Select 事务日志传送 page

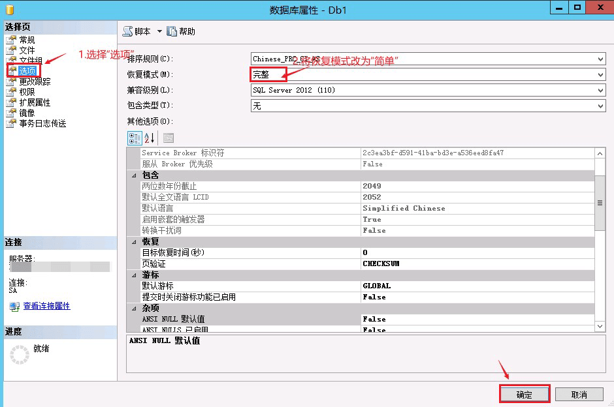42,123
